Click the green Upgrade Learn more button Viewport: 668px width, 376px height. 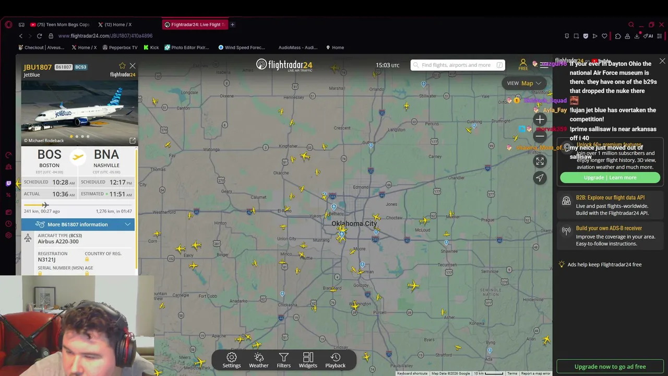coord(610,178)
